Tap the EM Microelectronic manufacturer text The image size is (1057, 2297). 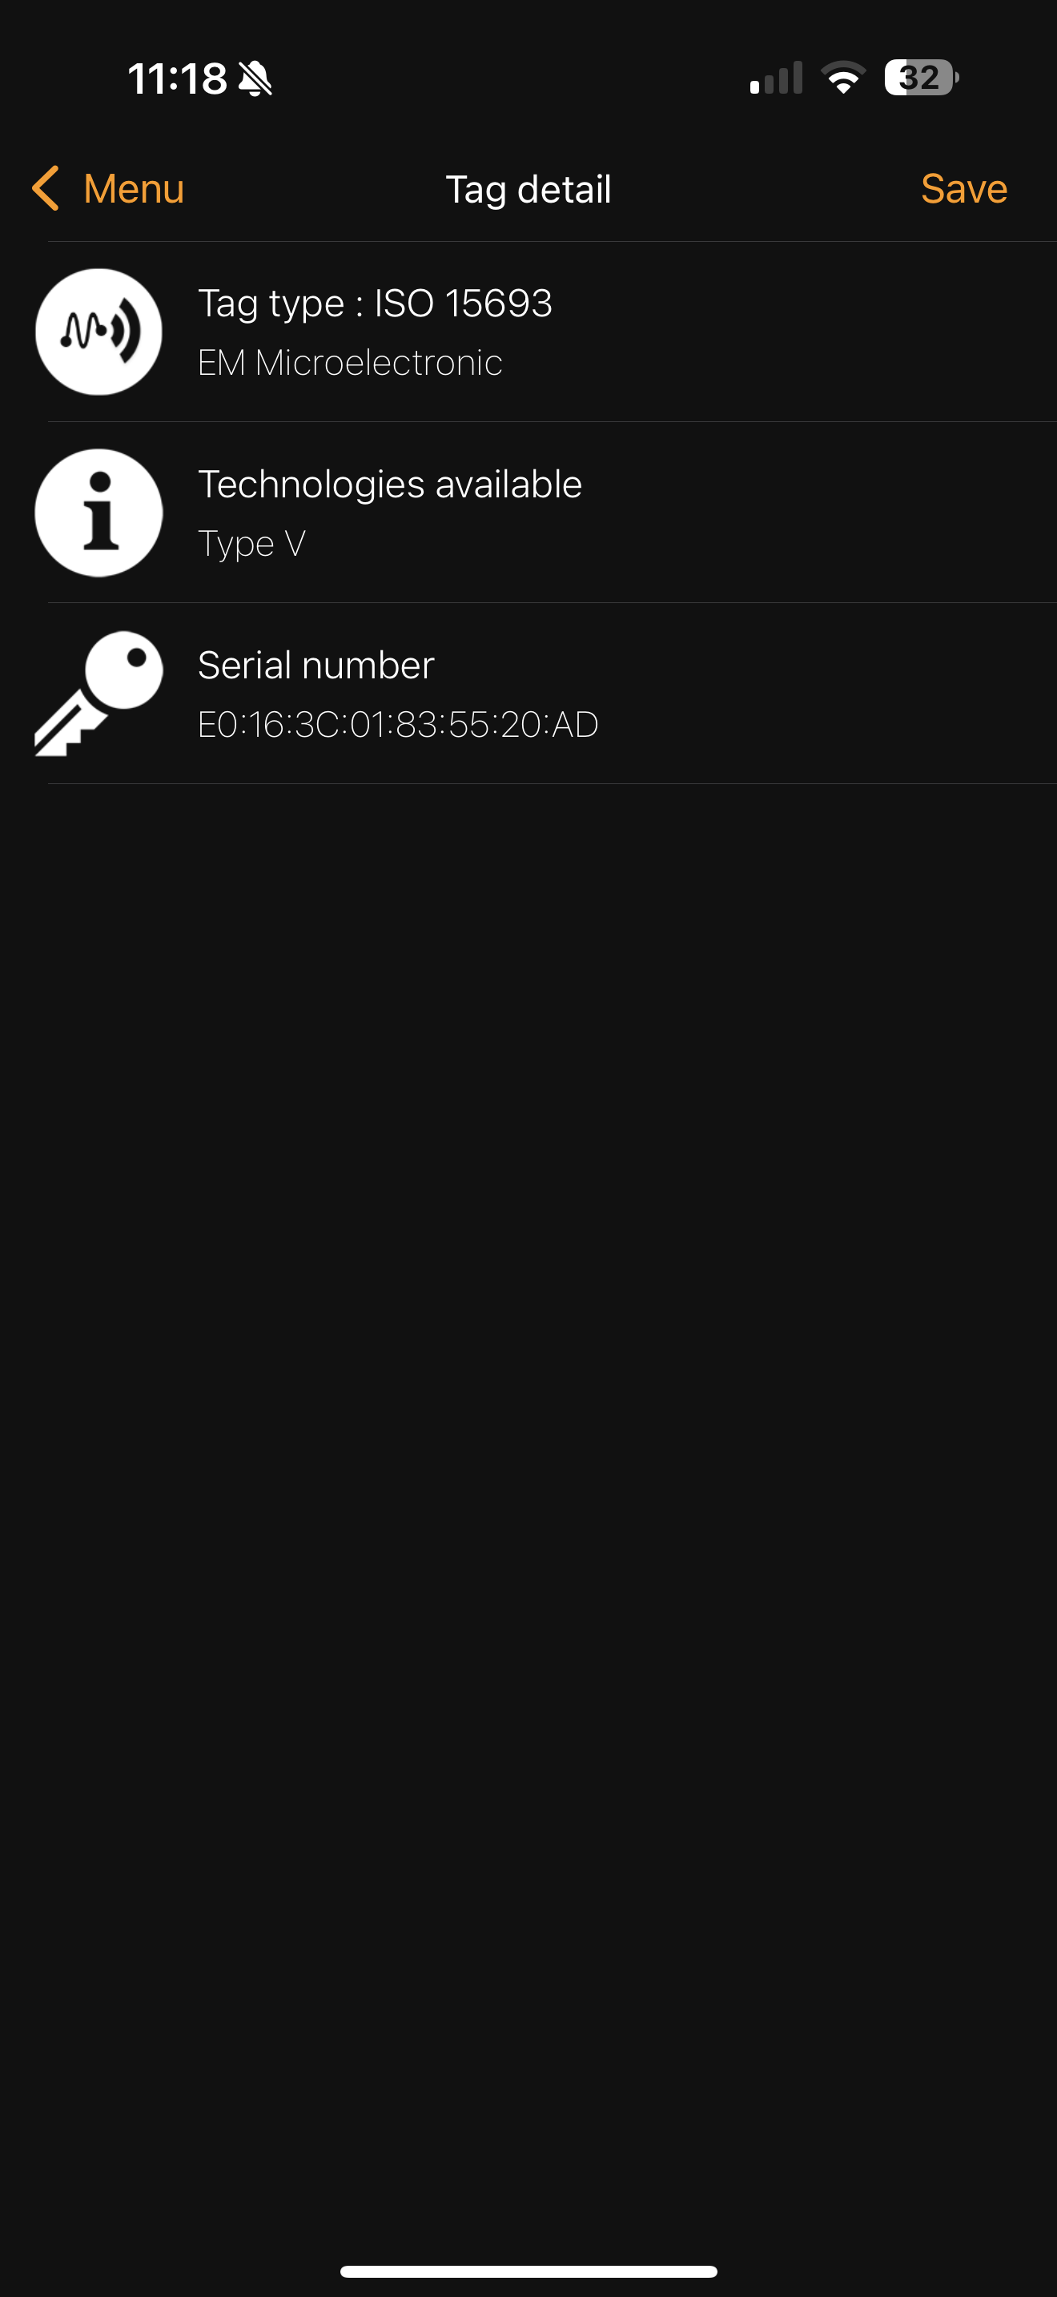coord(350,362)
